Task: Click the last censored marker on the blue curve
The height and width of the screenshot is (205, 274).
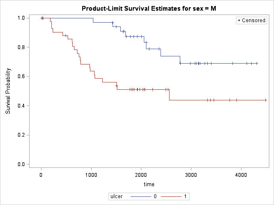Action: (x=257, y=63)
